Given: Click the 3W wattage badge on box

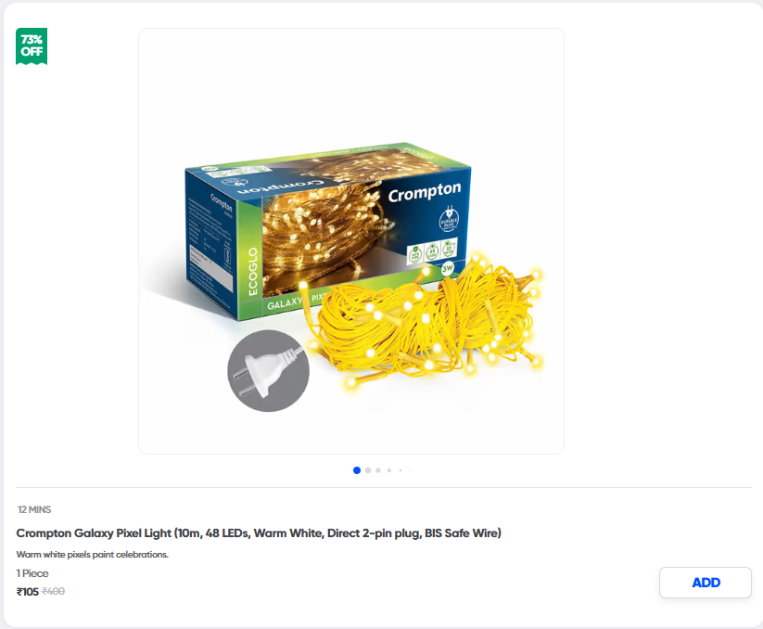Looking at the screenshot, I should [448, 268].
